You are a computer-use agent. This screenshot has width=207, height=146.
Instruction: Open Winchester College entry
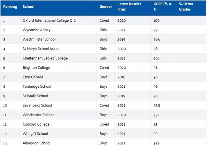tap(38, 115)
